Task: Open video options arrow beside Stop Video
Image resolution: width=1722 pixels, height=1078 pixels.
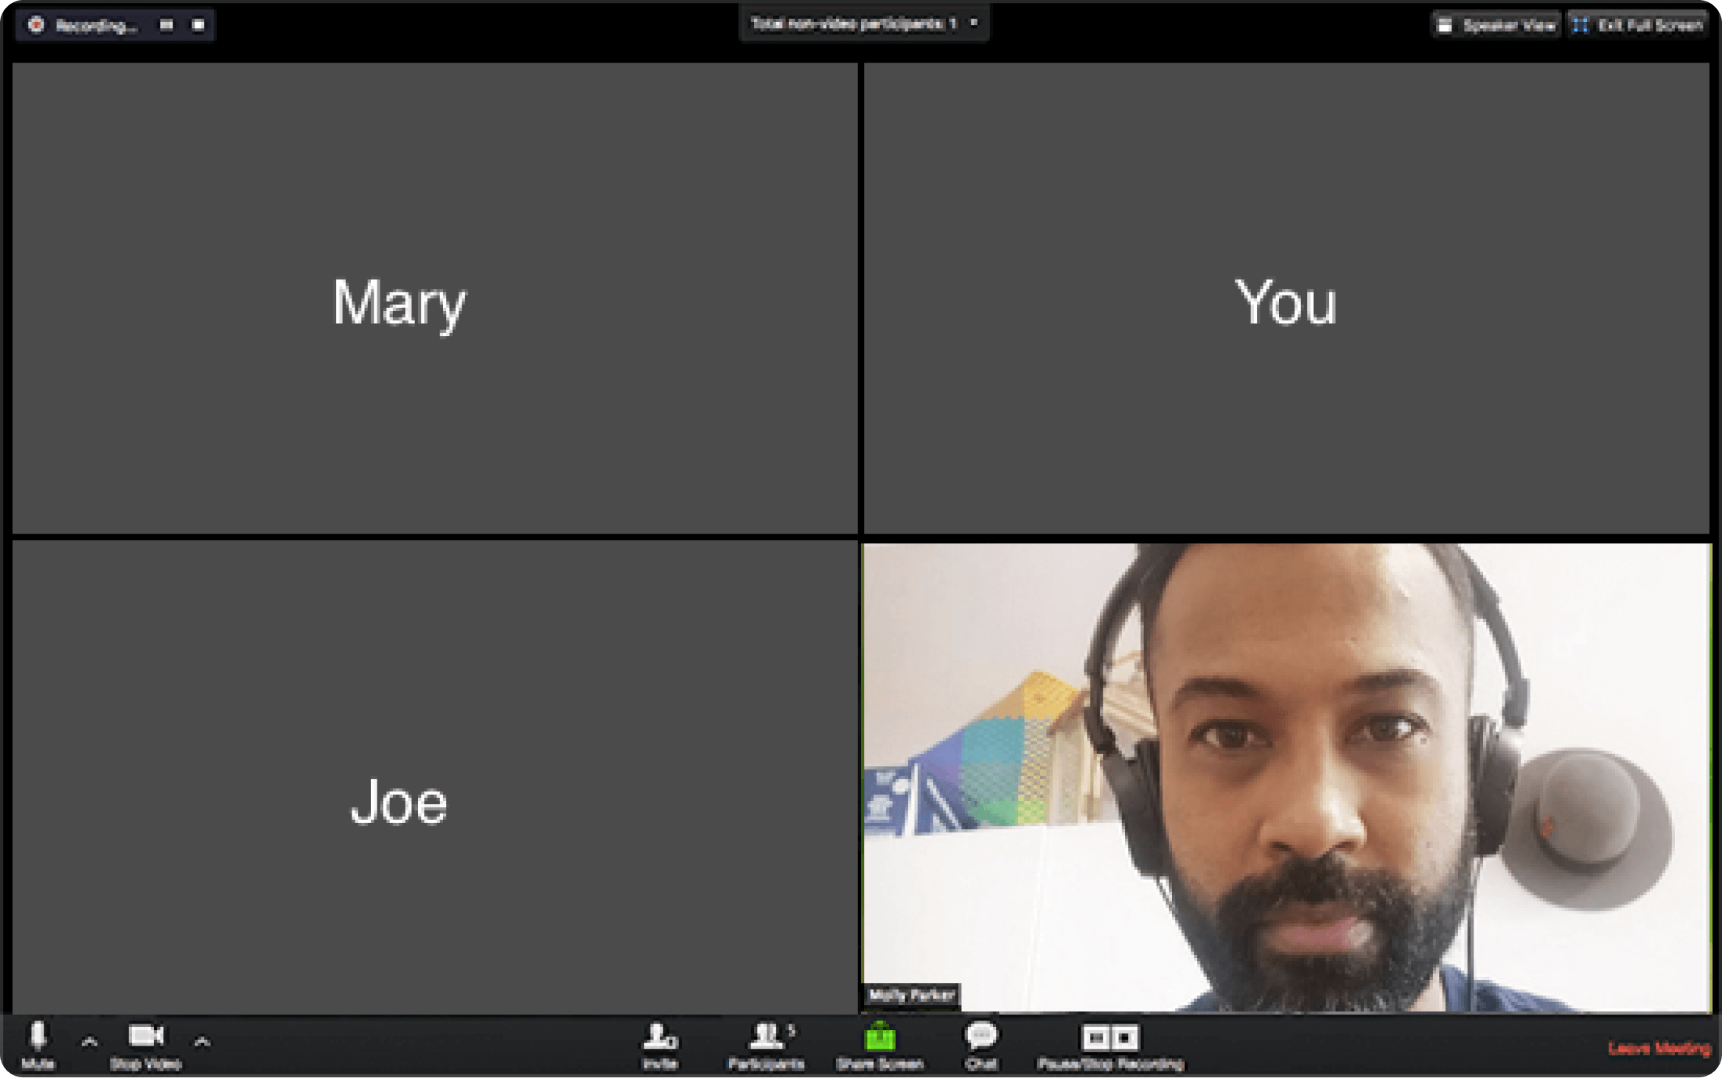Action: click(202, 1042)
